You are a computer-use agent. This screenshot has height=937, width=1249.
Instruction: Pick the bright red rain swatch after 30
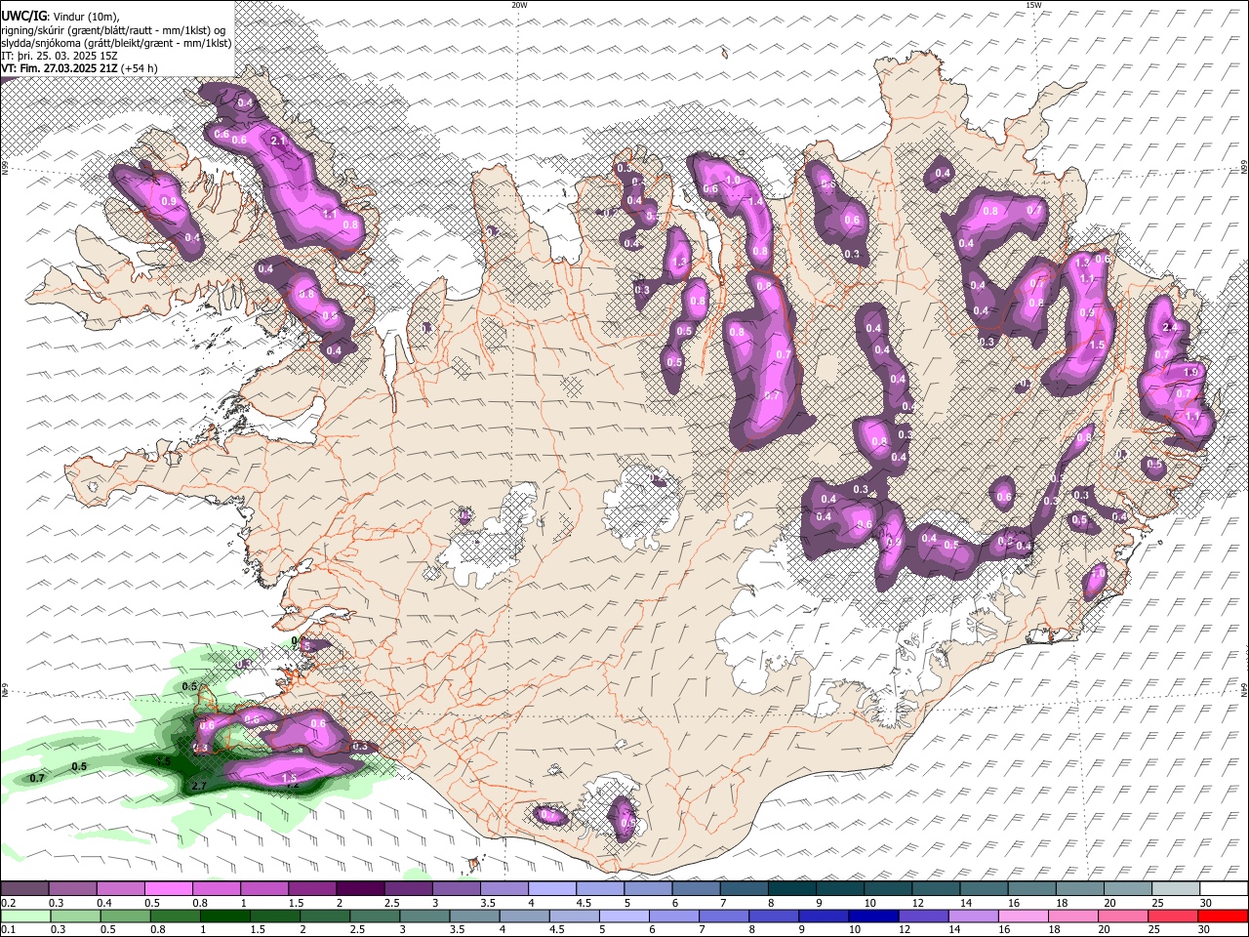coord(1224,916)
